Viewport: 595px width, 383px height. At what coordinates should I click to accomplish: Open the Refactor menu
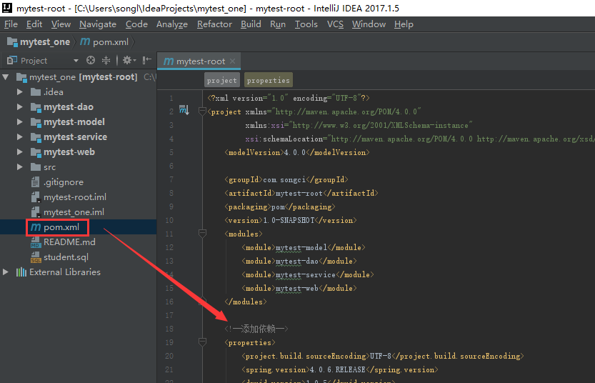(214, 24)
